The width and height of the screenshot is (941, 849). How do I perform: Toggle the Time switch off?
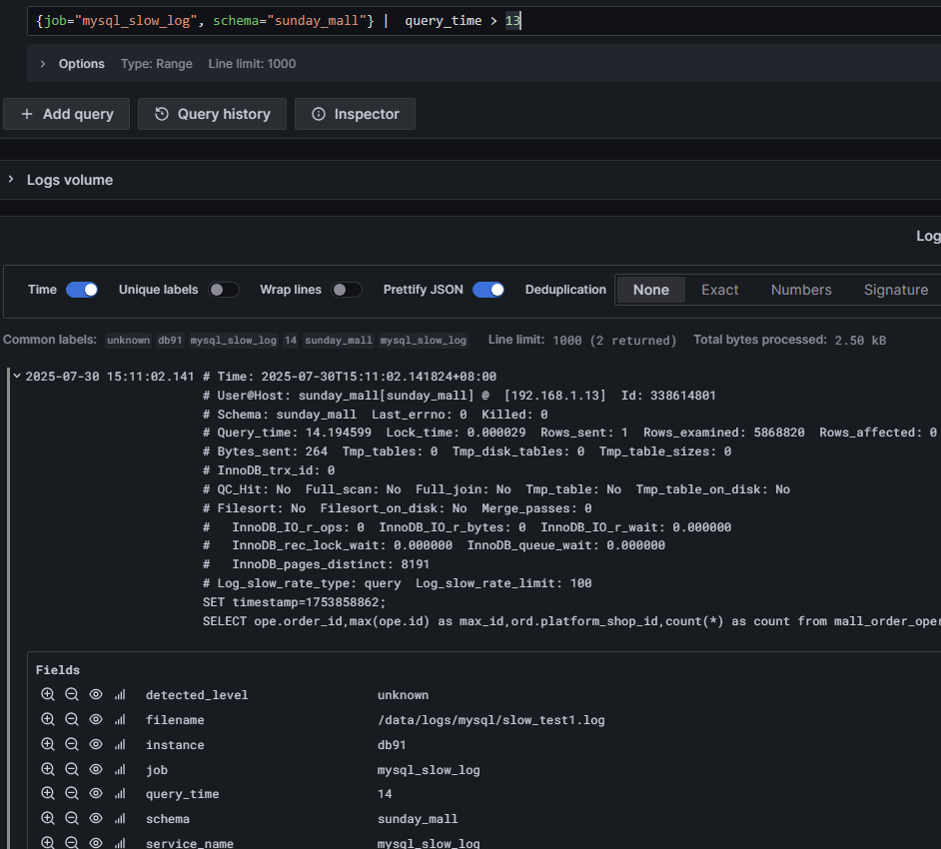[82, 290]
